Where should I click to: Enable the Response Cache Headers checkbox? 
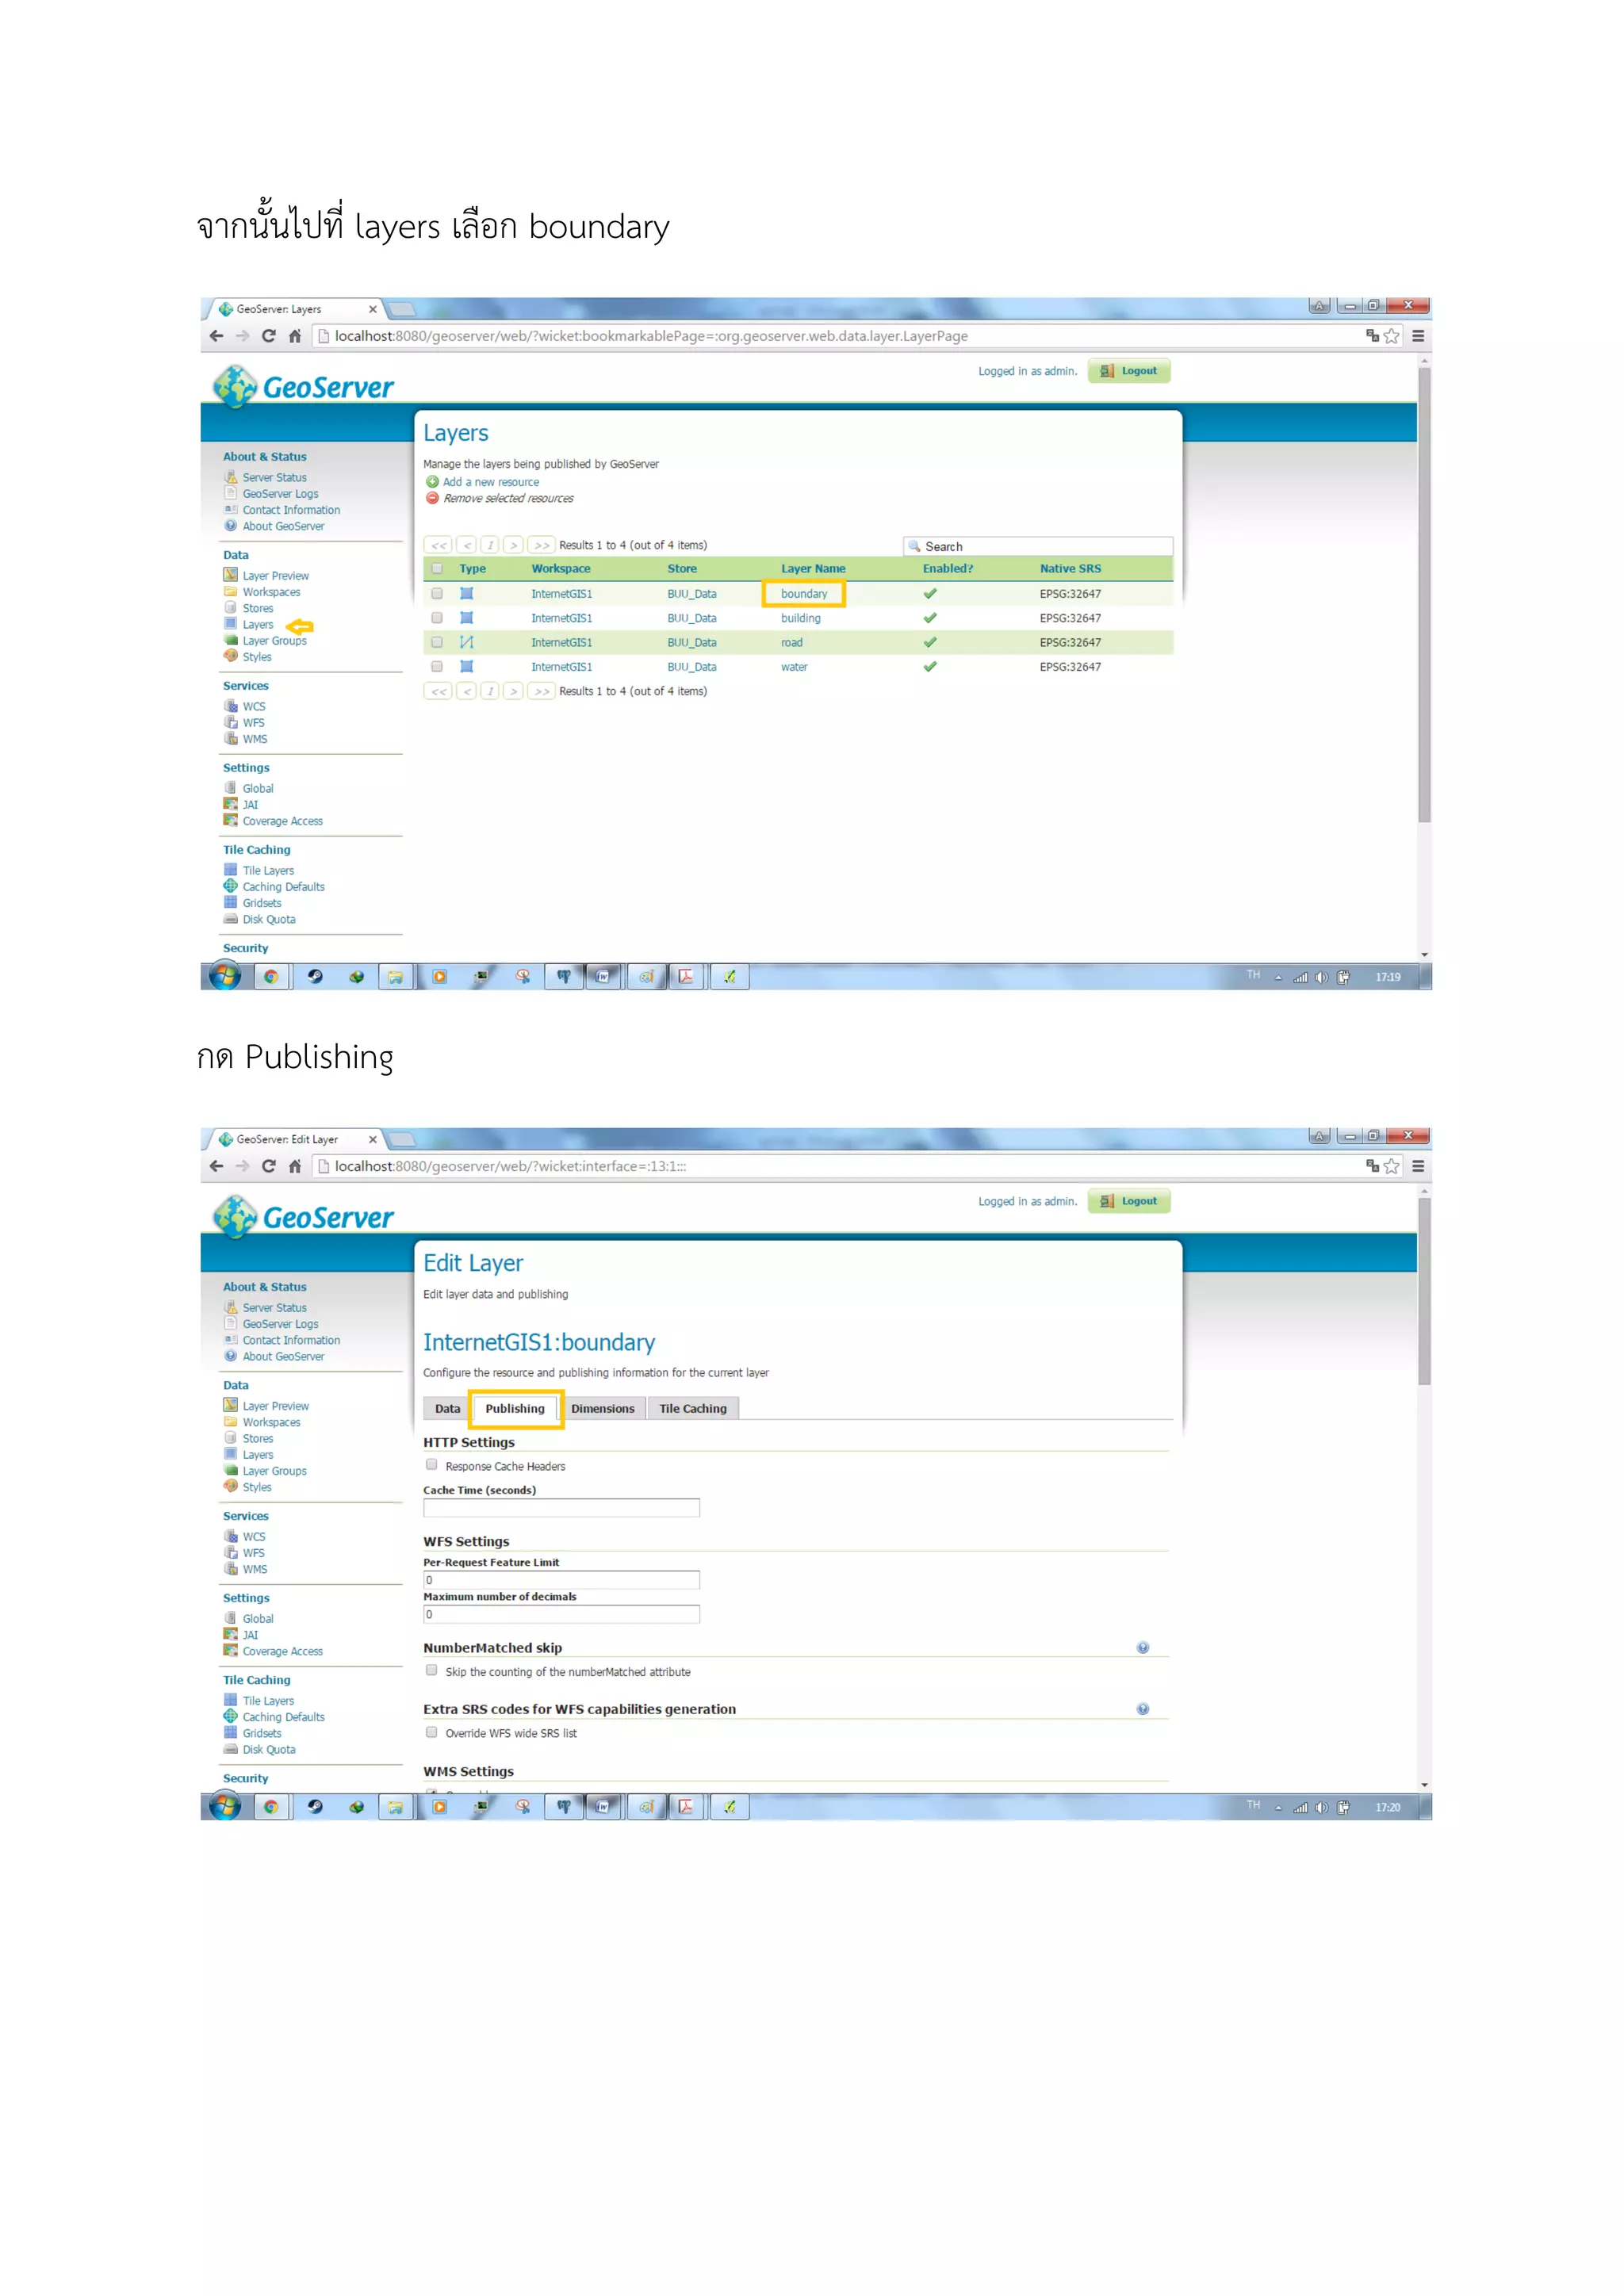pos(432,1465)
